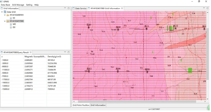Click the value 70994.0
The image size is (211, 112).
point(51,89)
